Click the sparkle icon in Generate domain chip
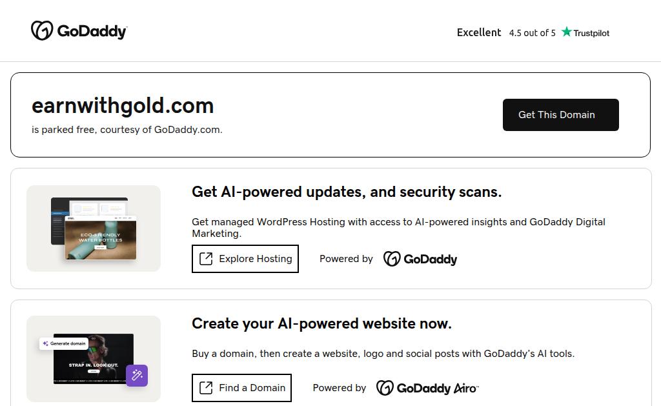Screen dimensions: 661x406 45,343
